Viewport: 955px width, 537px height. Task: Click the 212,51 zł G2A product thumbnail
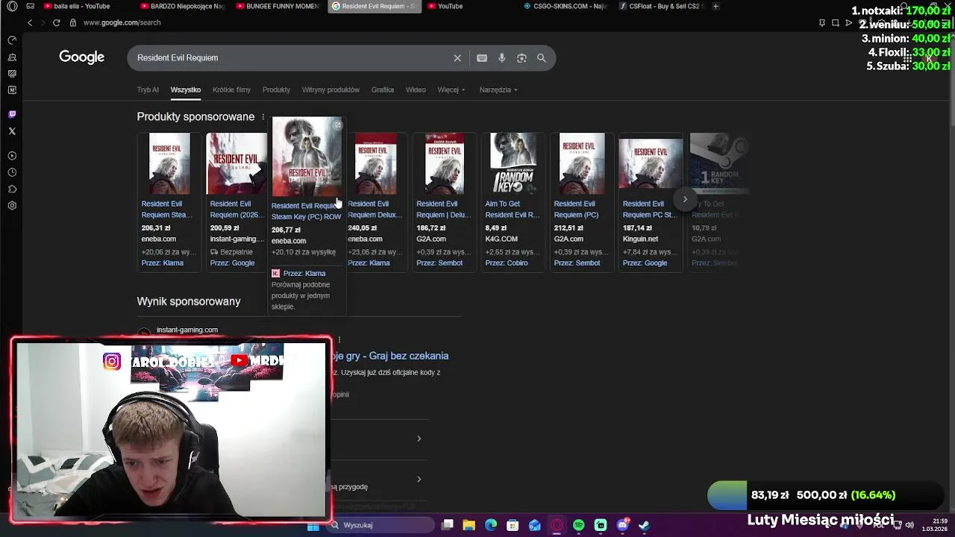(582, 163)
